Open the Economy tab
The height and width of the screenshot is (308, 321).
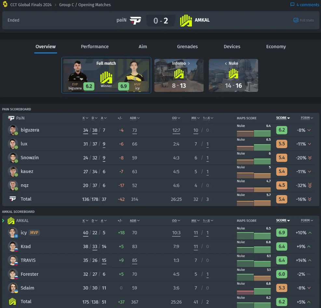276,47
